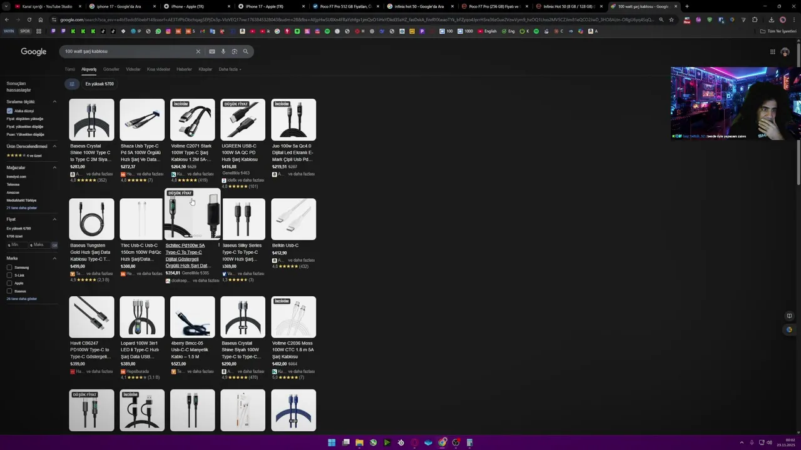The width and height of the screenshot is (801, 450).
Task: Click the Git button beside the price range inputs
Action: (54, 245)
